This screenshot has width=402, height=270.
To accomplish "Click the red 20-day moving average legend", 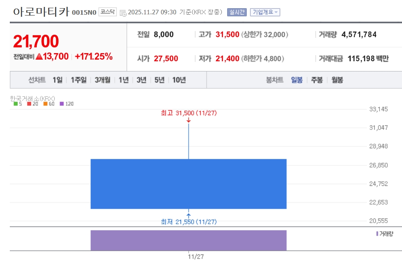I will click(x=33, y=104).
